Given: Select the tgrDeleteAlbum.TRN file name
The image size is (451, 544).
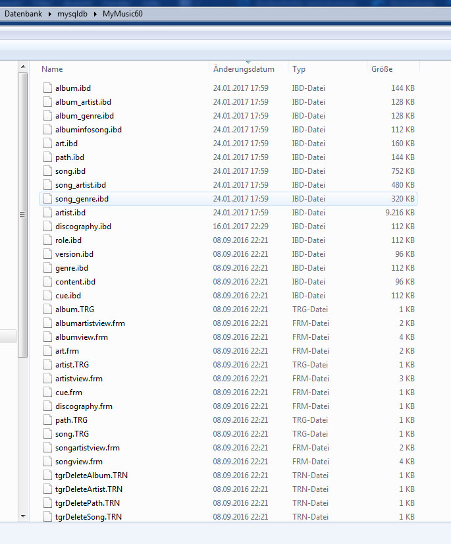Looking at the screenshot, I should [92, 476].
